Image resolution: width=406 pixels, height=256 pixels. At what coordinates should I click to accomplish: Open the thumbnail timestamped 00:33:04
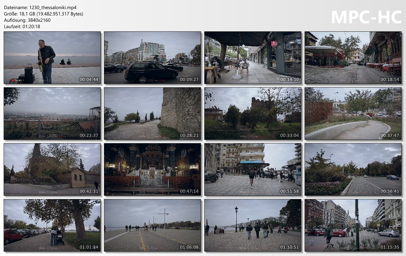click(x=253, y=114)
